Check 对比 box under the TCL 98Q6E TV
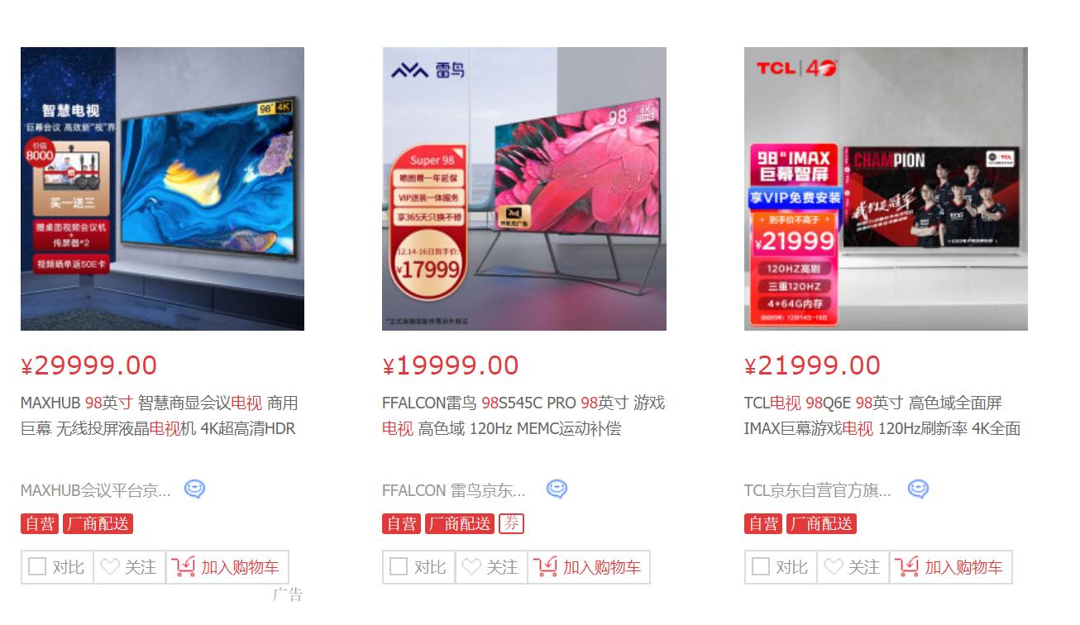 click(x=761, y=567)
